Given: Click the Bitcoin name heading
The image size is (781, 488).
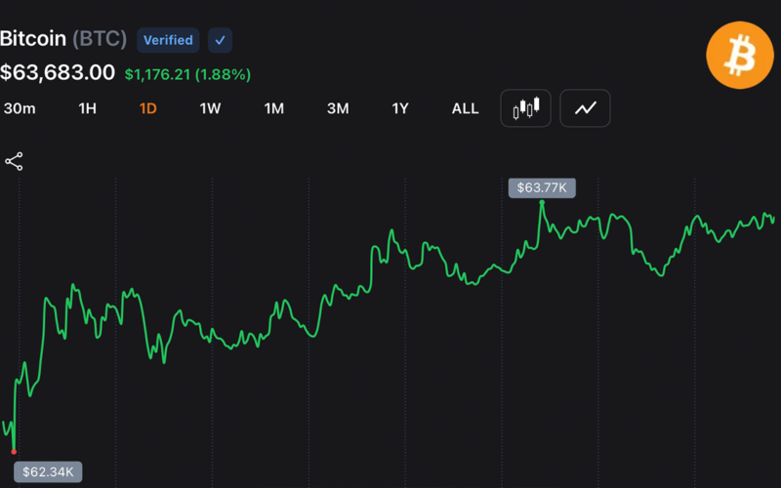Looking at the screenshot, I should coord(33,38).
